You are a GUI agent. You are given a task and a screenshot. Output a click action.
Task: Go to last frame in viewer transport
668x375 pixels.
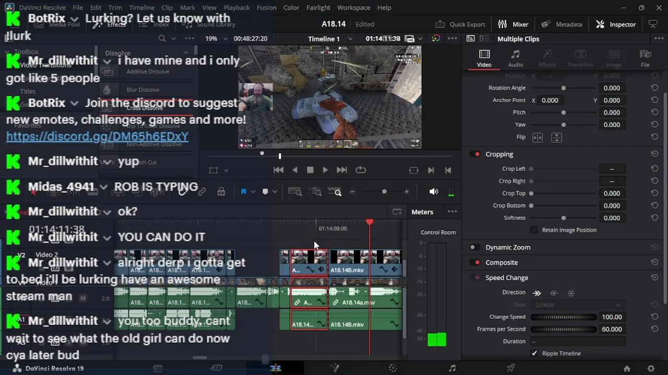(x=341, y=170)
